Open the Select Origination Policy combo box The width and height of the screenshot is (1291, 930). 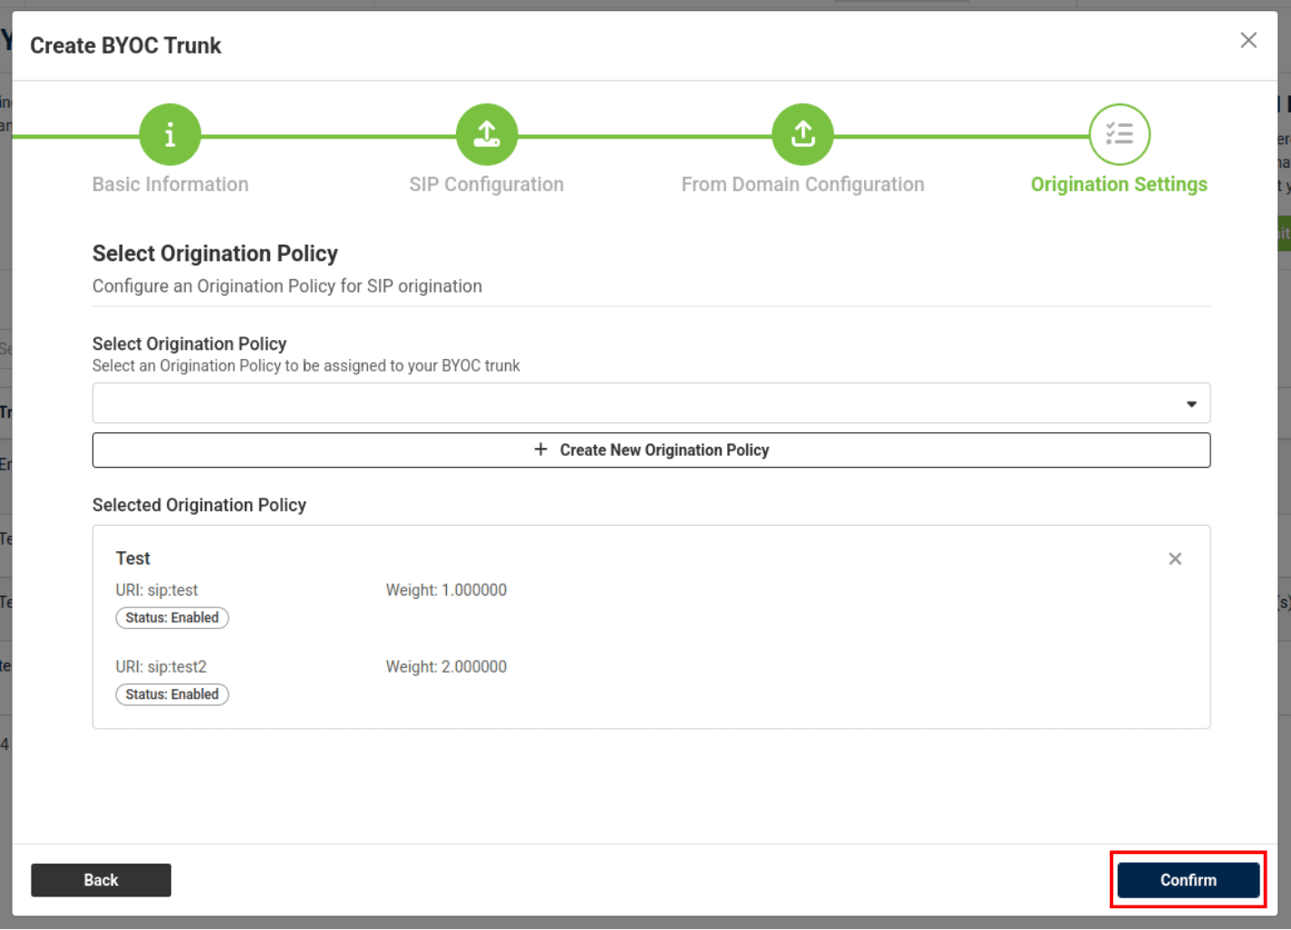(635, 403)
